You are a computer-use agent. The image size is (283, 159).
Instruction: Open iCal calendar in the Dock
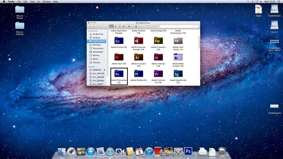pos(139,151)
